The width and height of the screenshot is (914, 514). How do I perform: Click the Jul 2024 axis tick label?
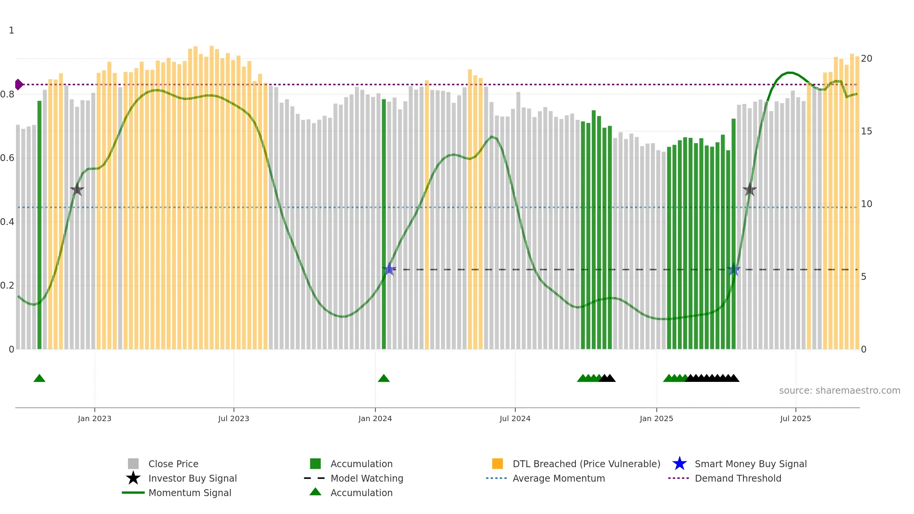[515, 418]
